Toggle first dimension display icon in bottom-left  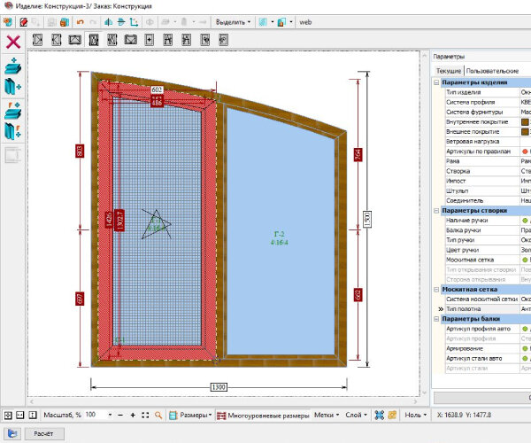[x=8, y=416]
